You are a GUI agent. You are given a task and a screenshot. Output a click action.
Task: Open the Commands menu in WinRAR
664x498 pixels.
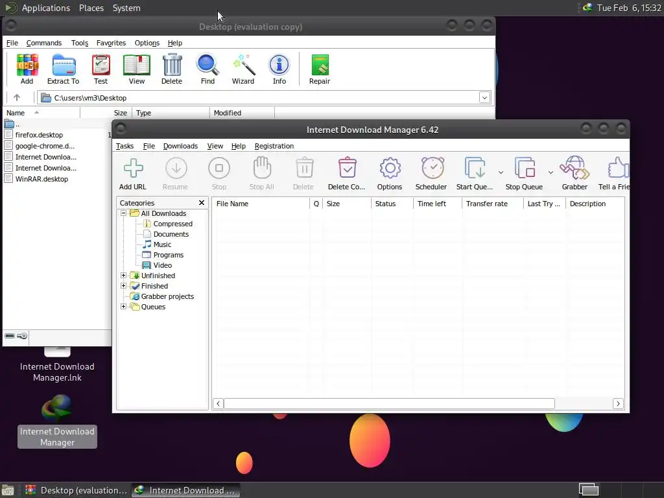tap(44, 43)
